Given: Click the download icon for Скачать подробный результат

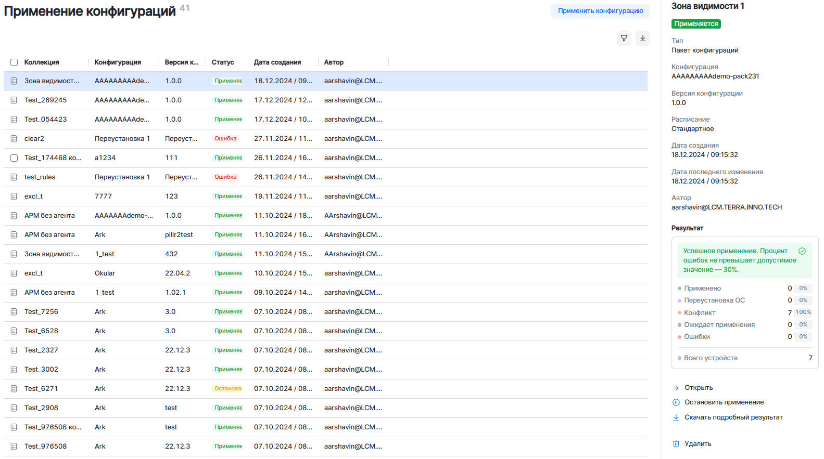Looking at the screenshot, I should 676,417.
